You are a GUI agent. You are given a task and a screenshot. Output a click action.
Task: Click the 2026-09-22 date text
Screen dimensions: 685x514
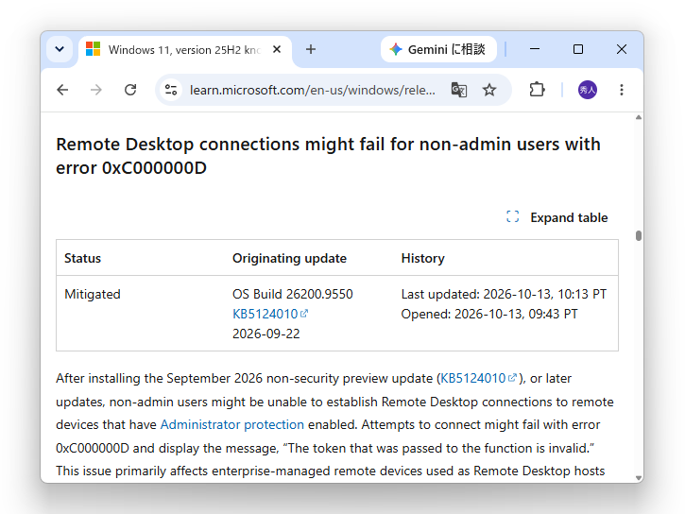click(266, 334)
